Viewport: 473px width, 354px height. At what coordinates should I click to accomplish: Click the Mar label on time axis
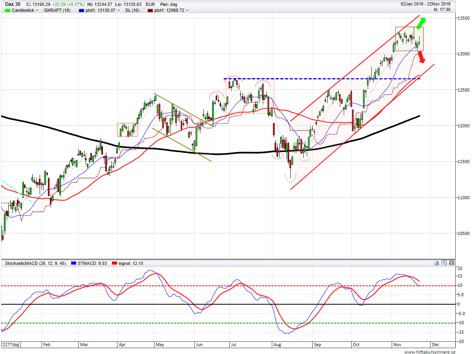(85, 345)
